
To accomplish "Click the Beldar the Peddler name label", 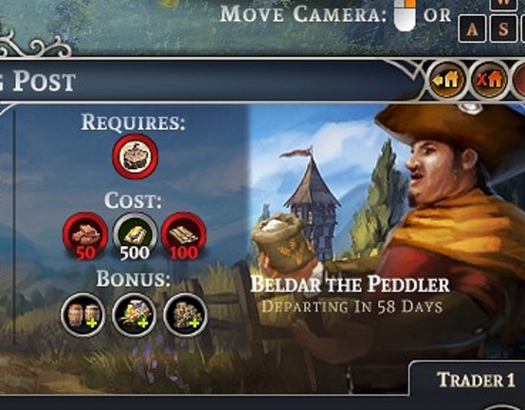I will (350, 285).
